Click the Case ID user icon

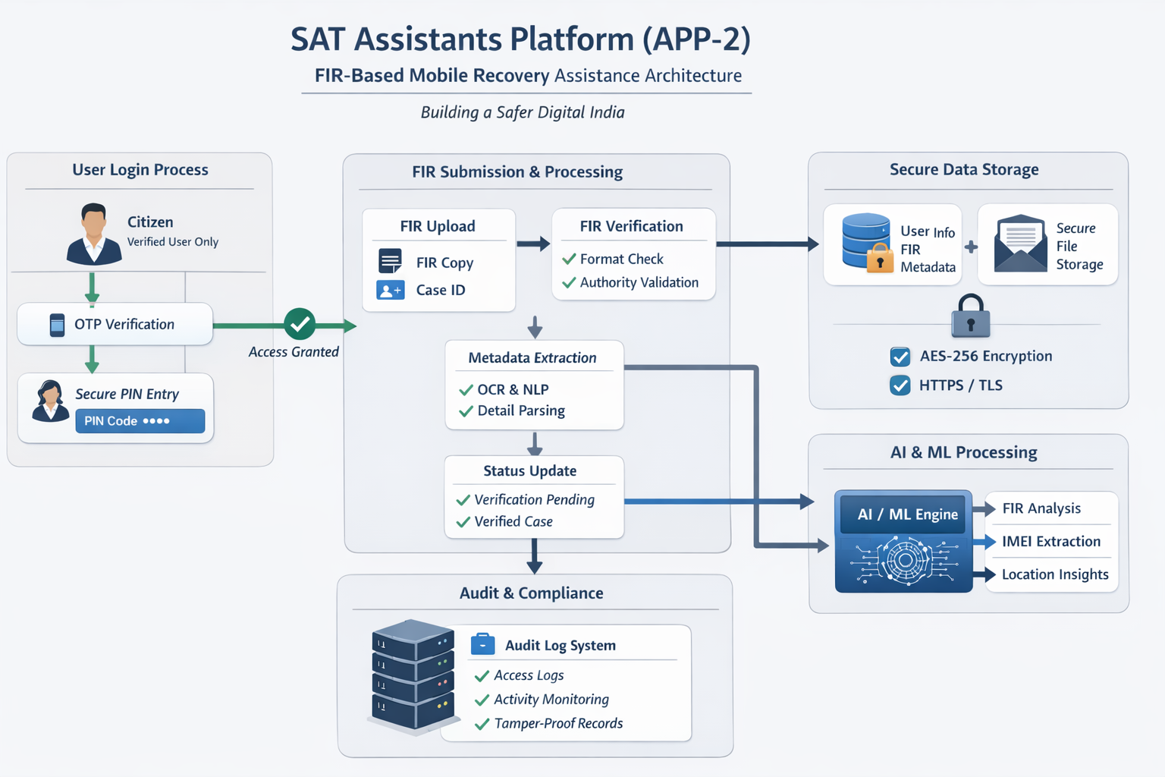pos(389,290)
